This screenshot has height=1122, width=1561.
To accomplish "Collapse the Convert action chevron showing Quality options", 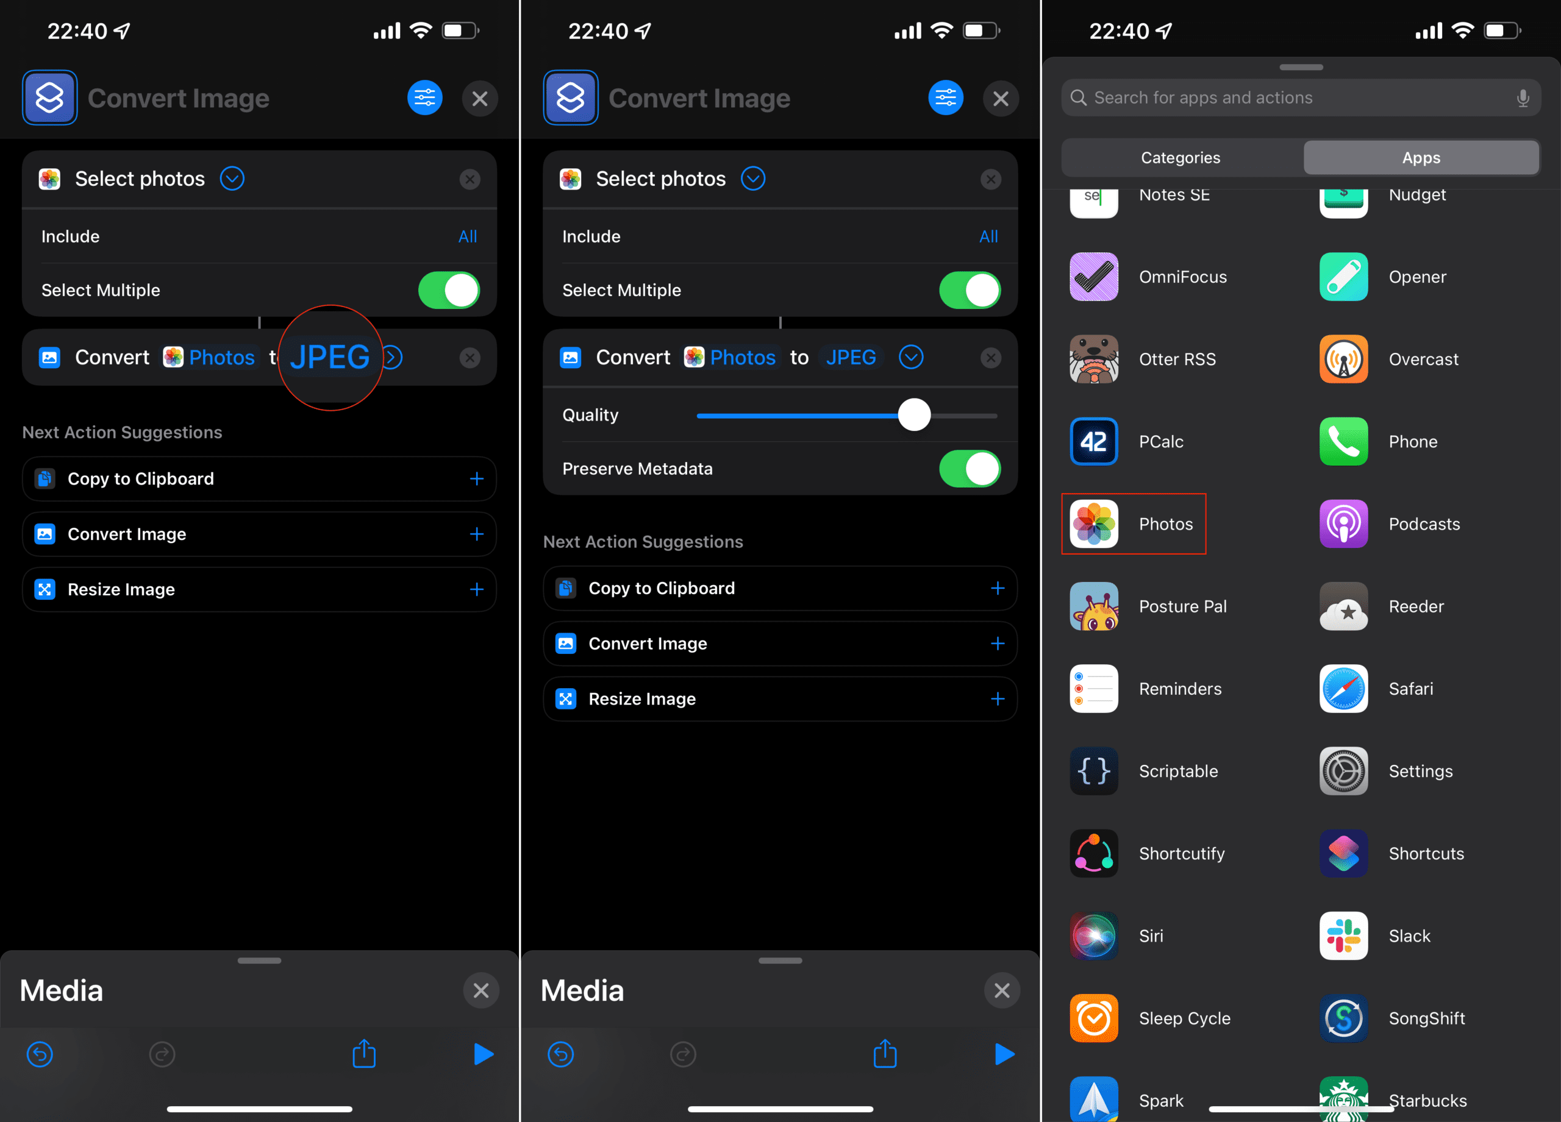I will coord(910,357).
